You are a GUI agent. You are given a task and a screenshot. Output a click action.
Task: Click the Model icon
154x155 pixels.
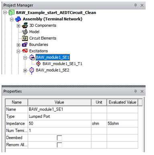pos(25,32)
